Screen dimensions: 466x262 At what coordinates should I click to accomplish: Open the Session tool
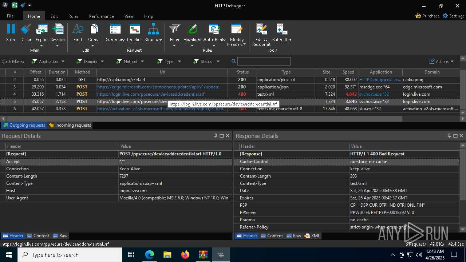(58, 35)
